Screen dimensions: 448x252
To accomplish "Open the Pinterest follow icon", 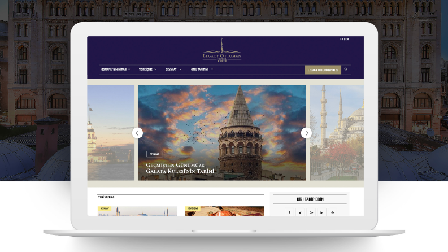I will point(332,212).
